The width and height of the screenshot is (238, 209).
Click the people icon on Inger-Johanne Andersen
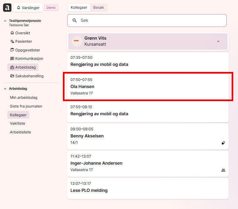(223, 170)
